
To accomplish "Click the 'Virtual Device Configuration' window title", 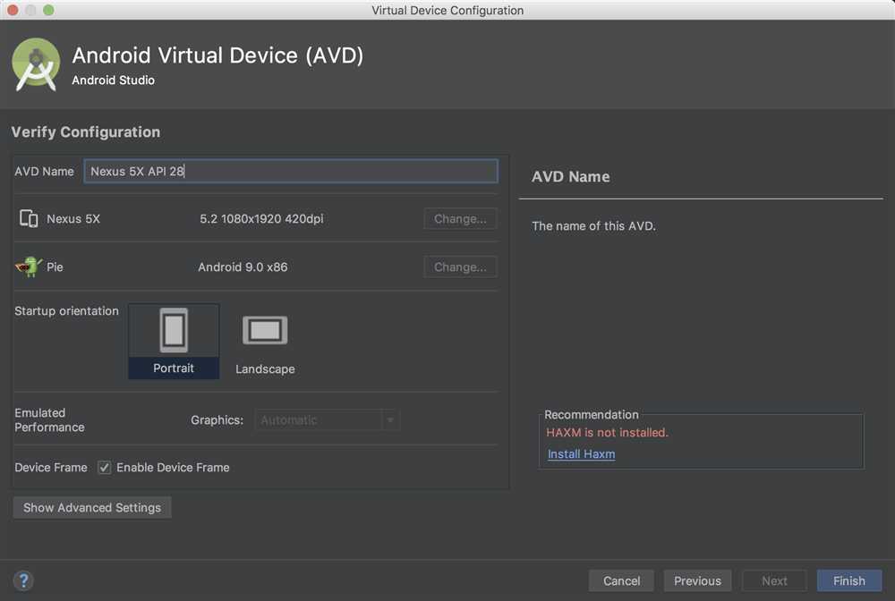I will (447, 10).
